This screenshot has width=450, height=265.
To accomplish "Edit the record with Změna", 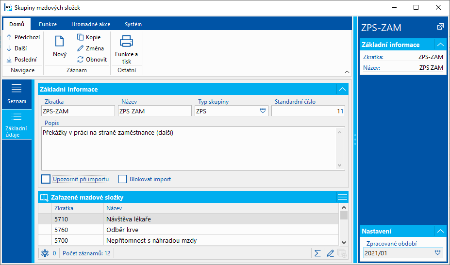I will 91,48.
